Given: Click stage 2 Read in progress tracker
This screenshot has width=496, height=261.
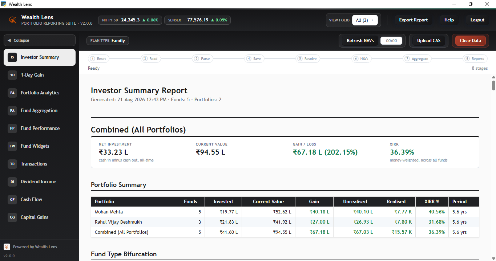Looking at the screenshot, I should tap(150, 59).
